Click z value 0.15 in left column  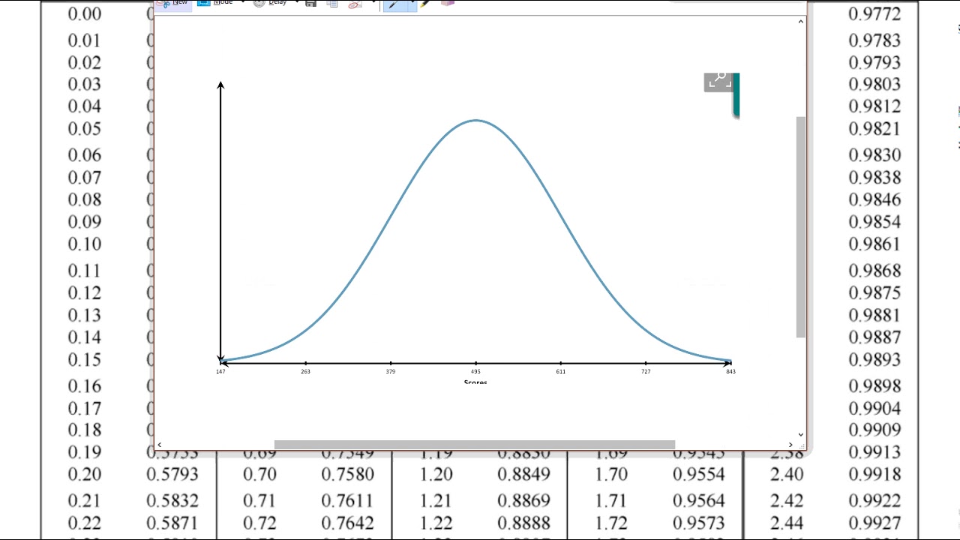point(84,360)
